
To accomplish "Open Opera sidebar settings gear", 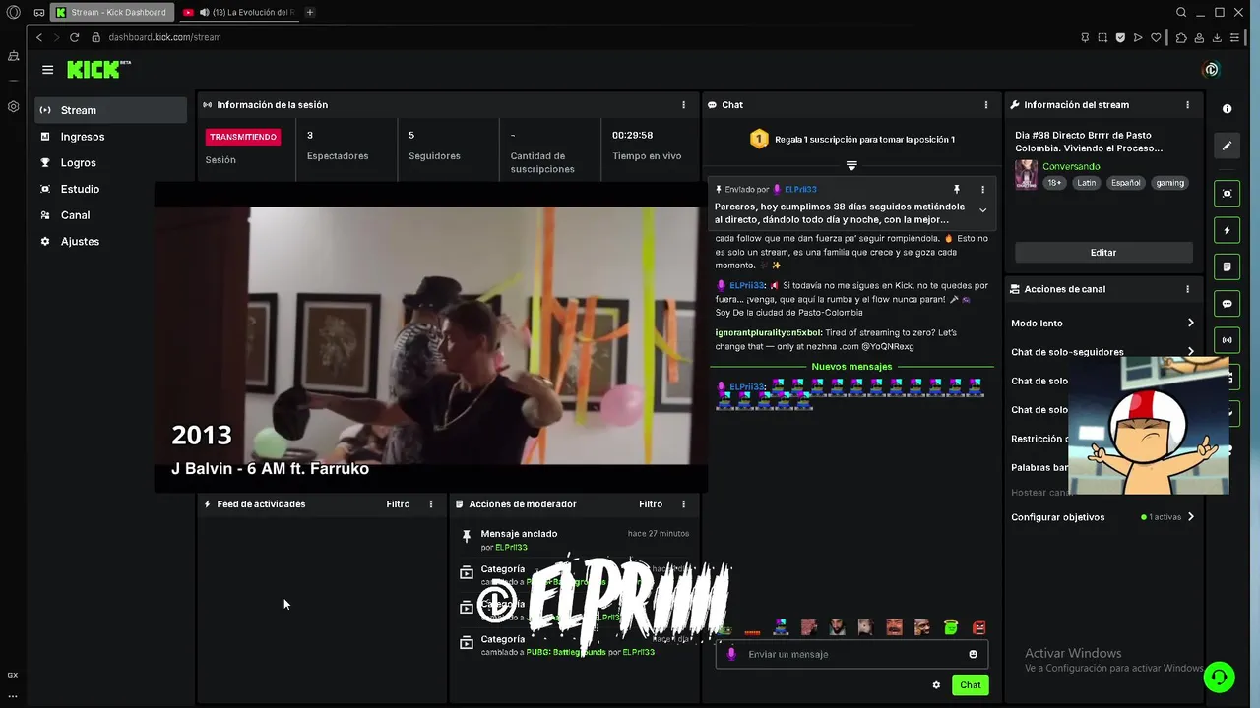I will (x=13, y=106).
